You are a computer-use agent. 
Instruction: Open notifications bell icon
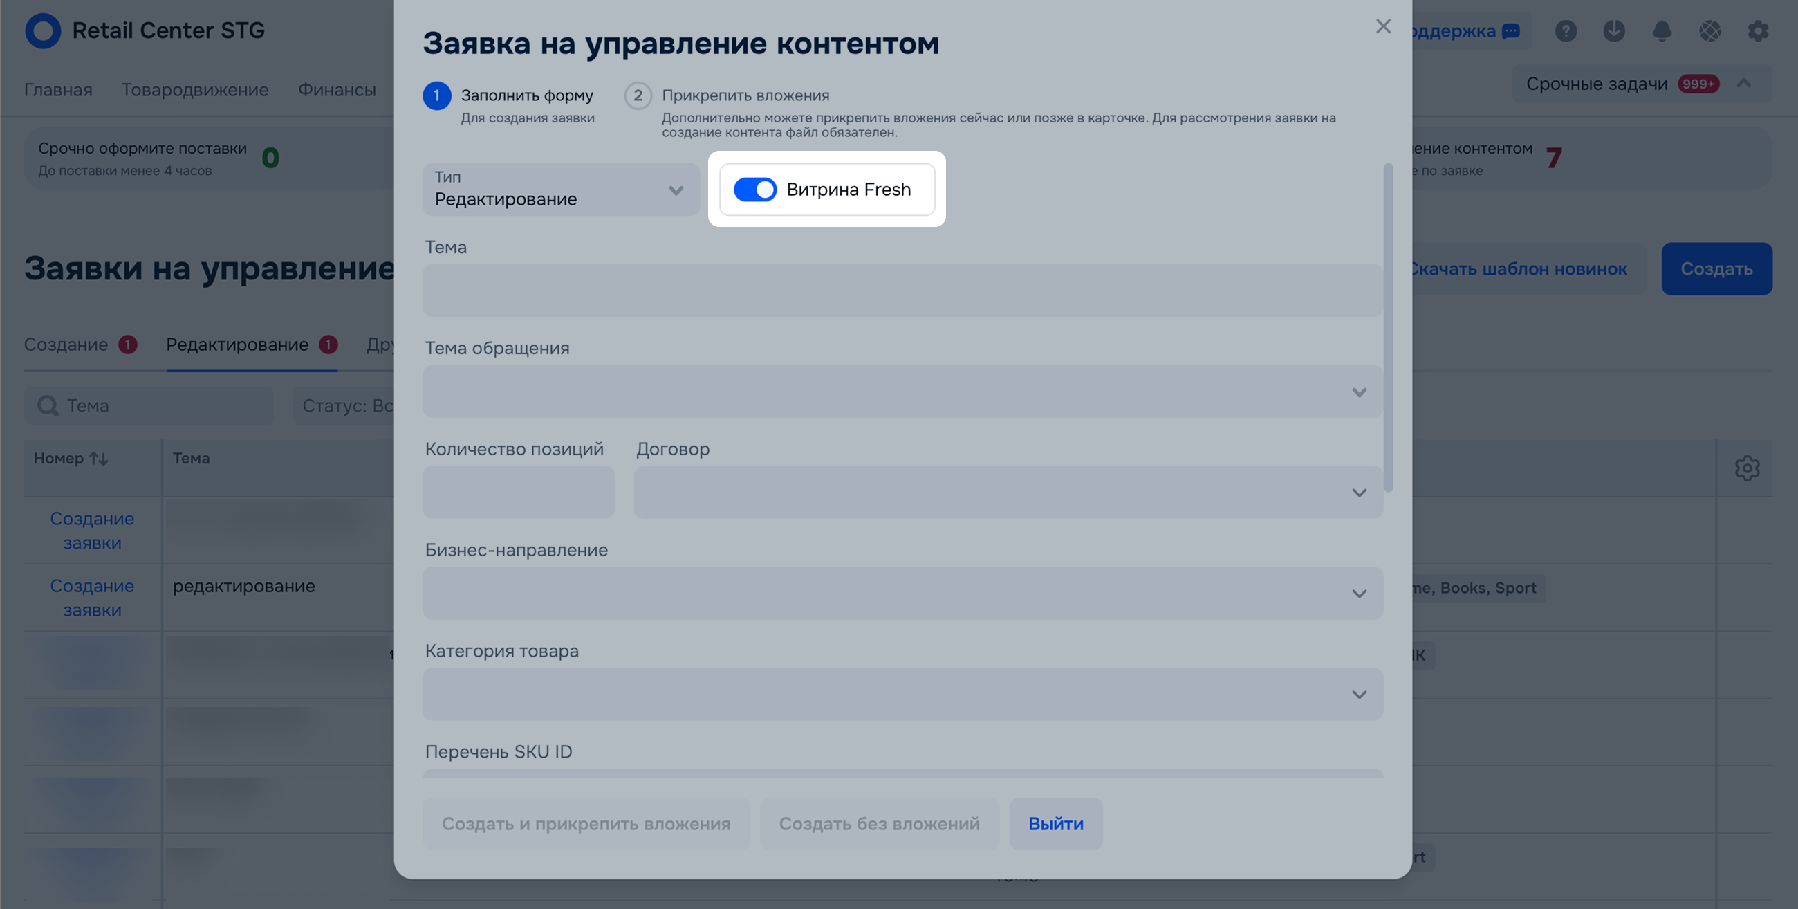pos(1662,30)
